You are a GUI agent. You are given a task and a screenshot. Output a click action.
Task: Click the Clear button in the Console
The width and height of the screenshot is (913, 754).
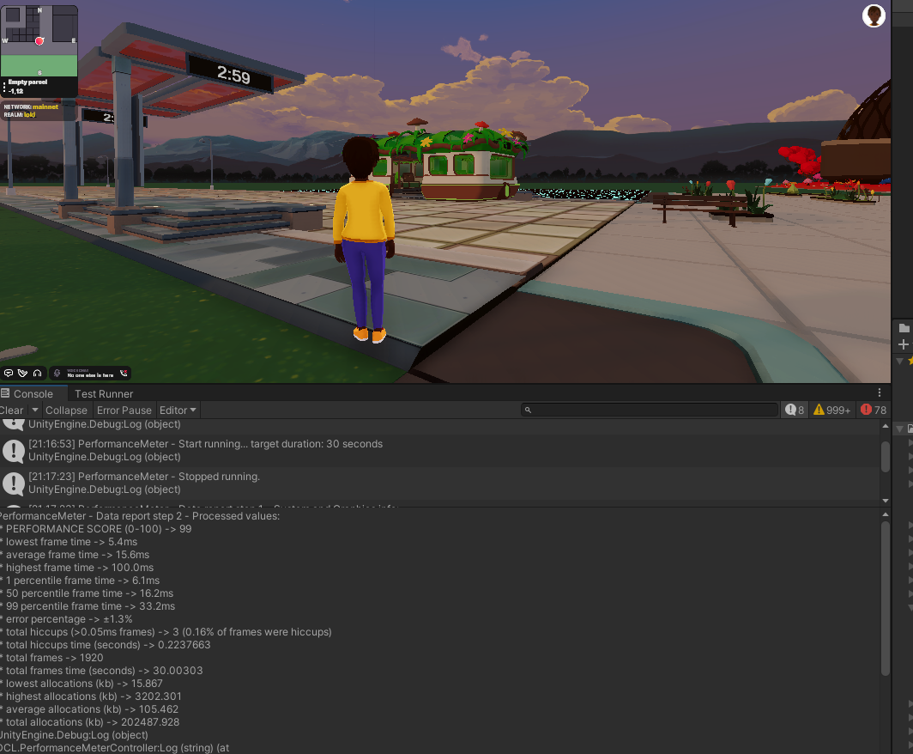10,410
